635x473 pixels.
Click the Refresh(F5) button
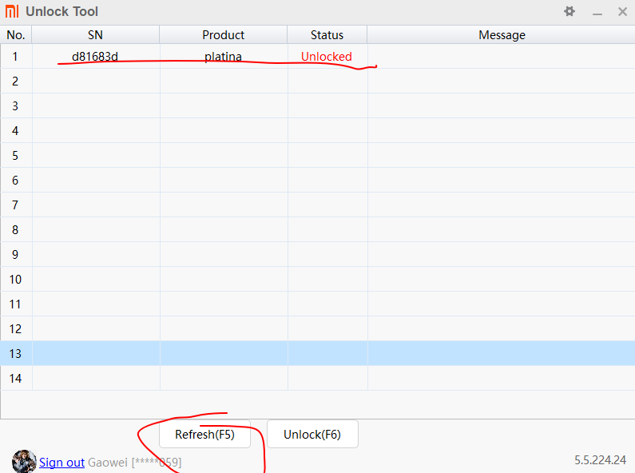pyautogui.click(x=204, y=434)
